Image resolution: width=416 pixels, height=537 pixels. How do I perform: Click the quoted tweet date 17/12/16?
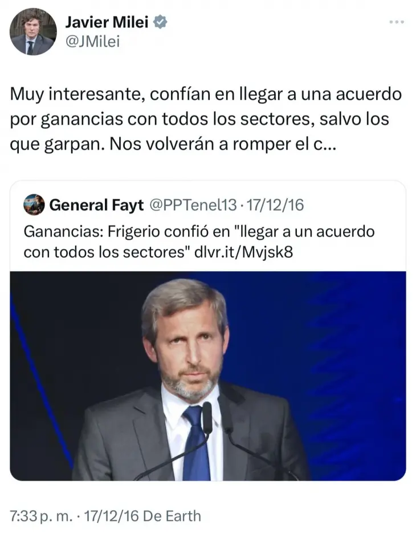[275, 205]
